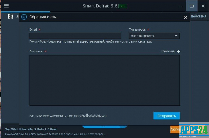The image size is (209, 138).
Task: Close the Обратная связь dialog
Action: [185, 17]
